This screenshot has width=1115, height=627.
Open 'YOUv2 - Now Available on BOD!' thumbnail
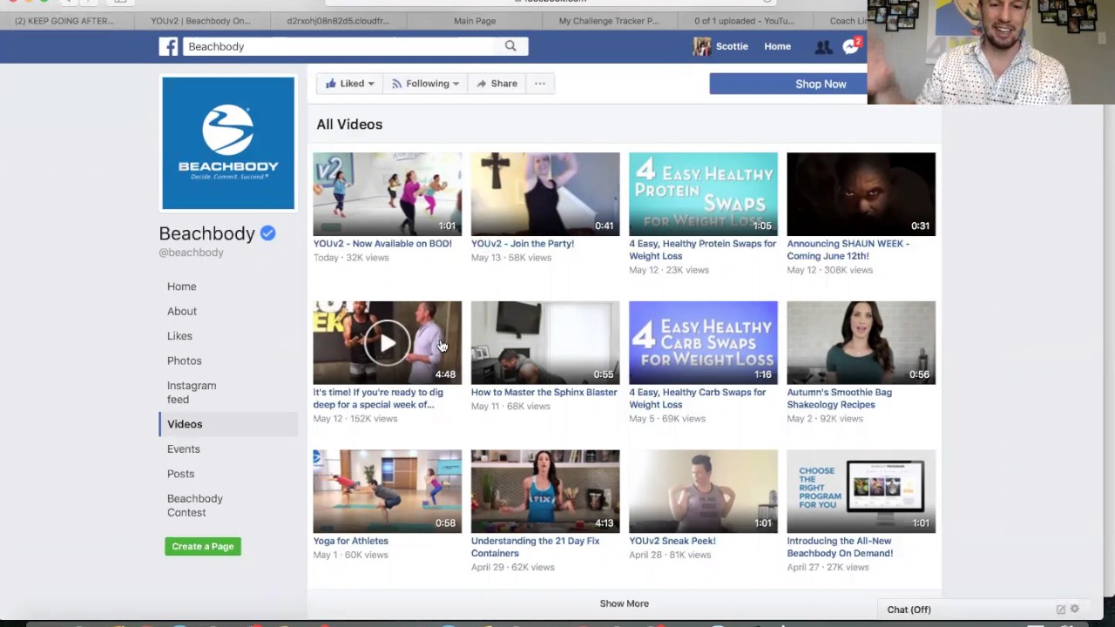(388, 194)
